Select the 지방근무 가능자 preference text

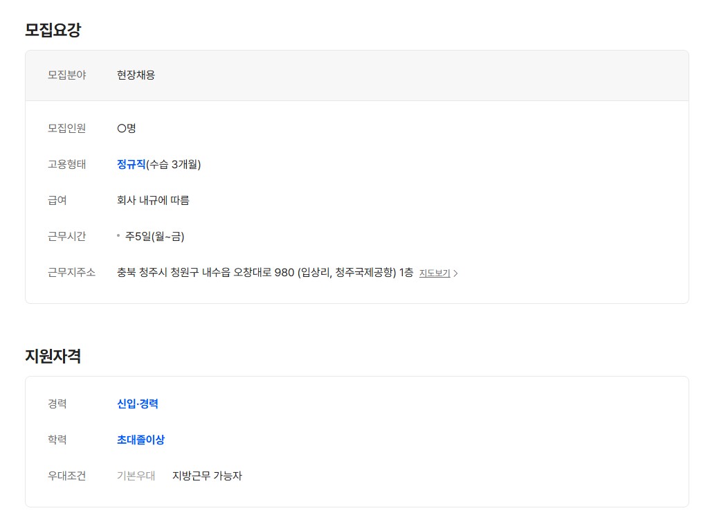click(207, 476)
